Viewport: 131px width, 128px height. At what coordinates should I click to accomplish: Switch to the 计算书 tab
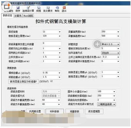(x=18, y=16)
